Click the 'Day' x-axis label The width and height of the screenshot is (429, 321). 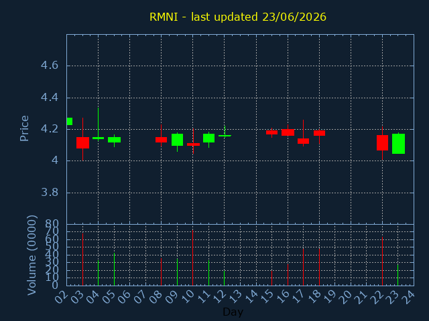point(233,312)
